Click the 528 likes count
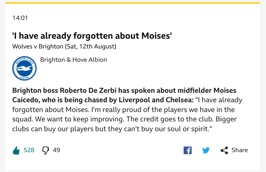The width and height of the screenshot is (266, 172). (x=29, y=150)
